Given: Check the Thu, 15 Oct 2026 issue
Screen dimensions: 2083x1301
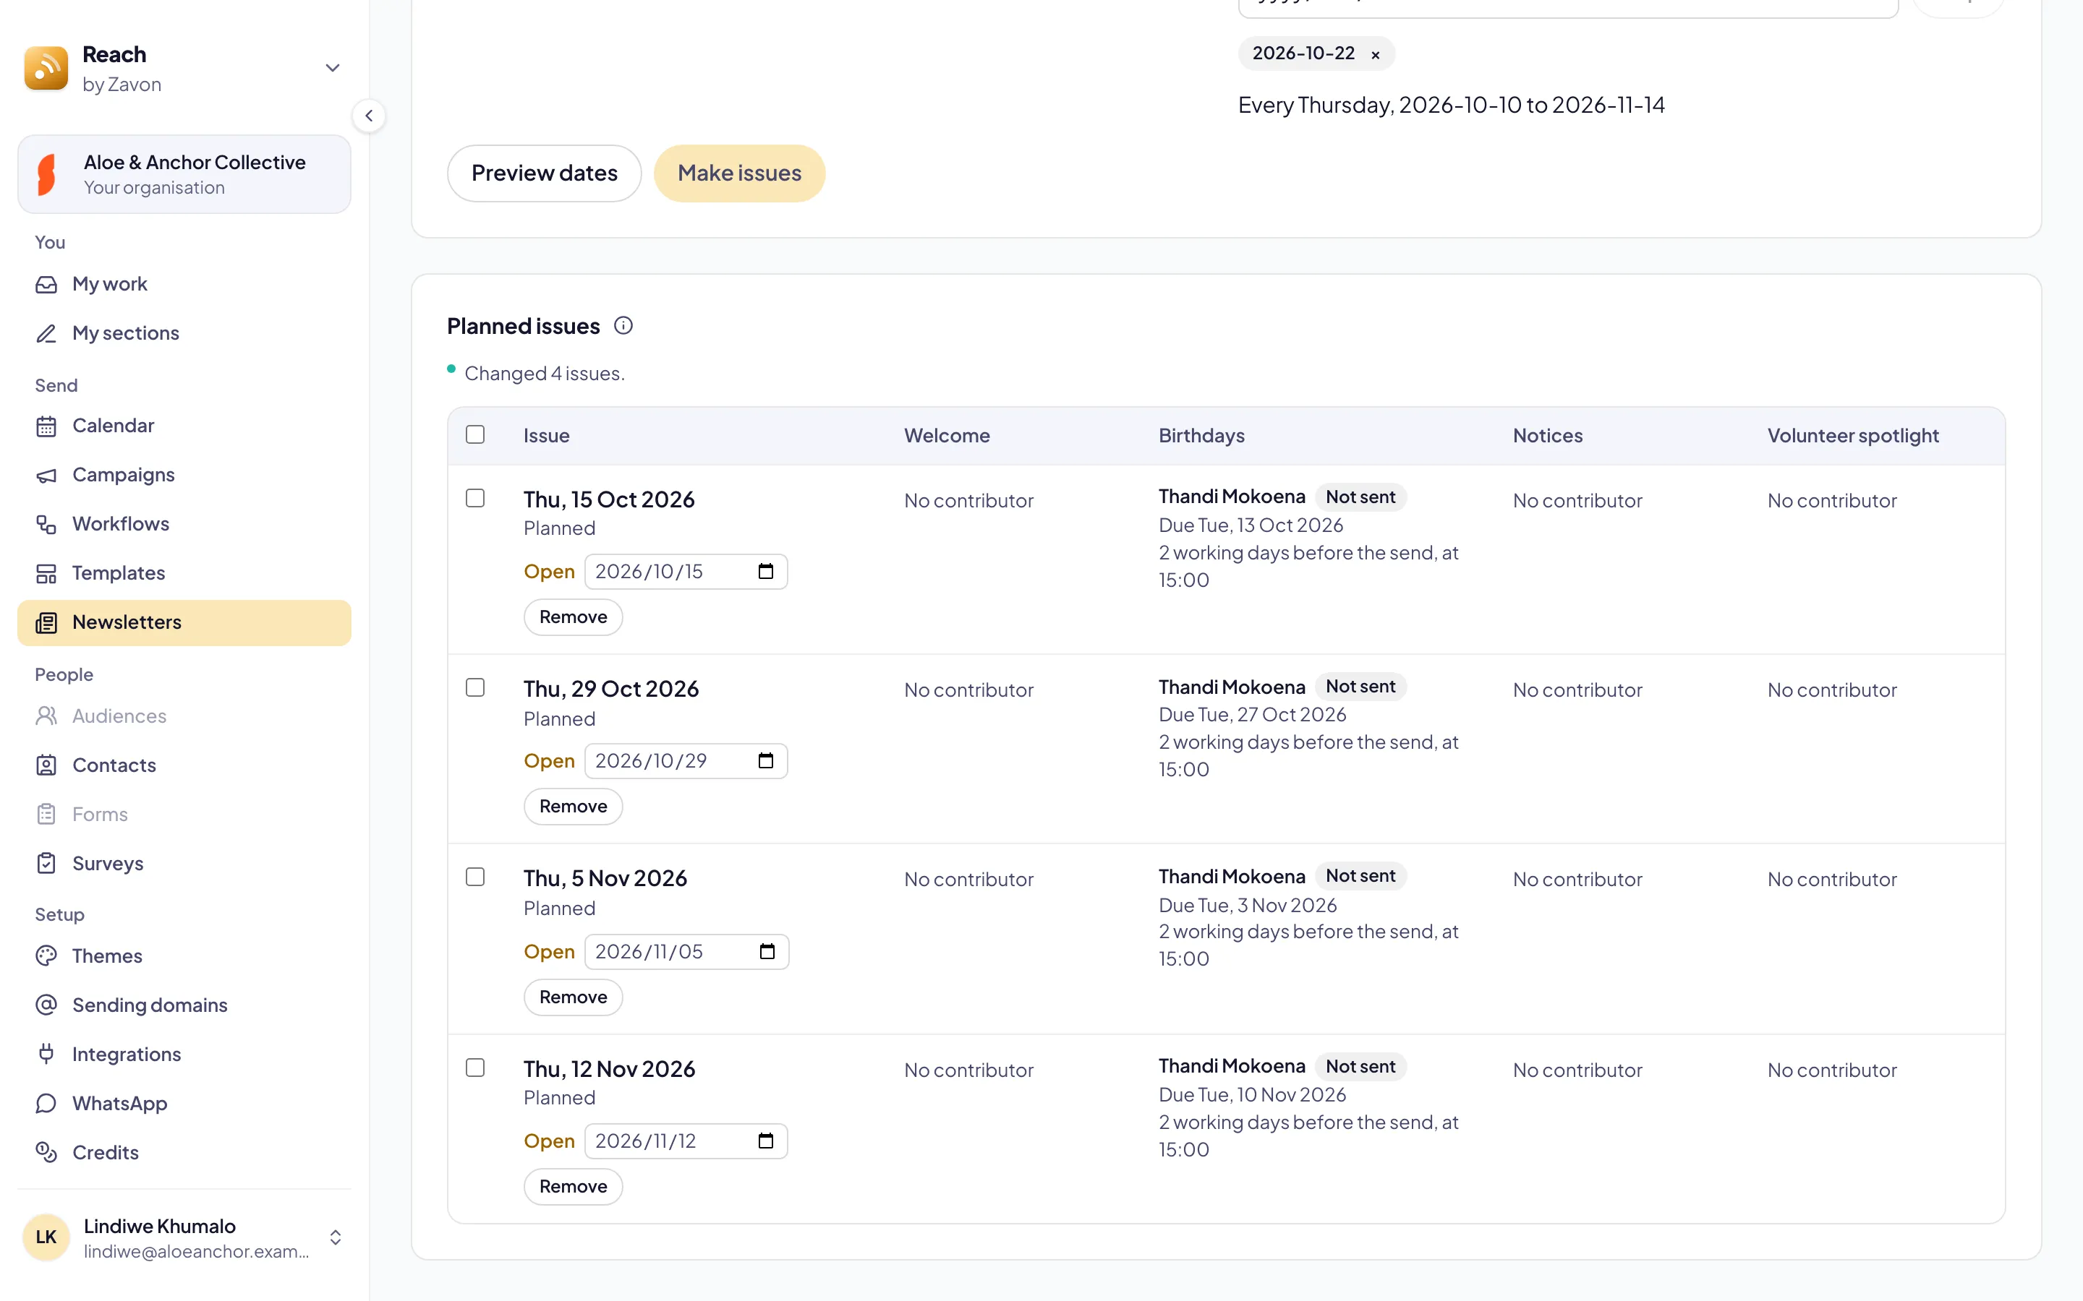Looking at the screenshot, I should coord(475,498).
